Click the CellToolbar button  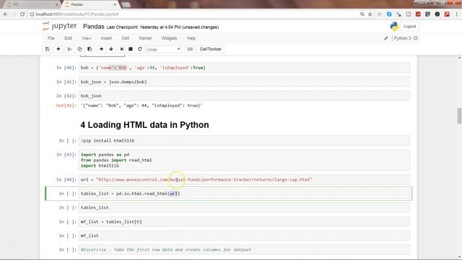tap(210, 49)
